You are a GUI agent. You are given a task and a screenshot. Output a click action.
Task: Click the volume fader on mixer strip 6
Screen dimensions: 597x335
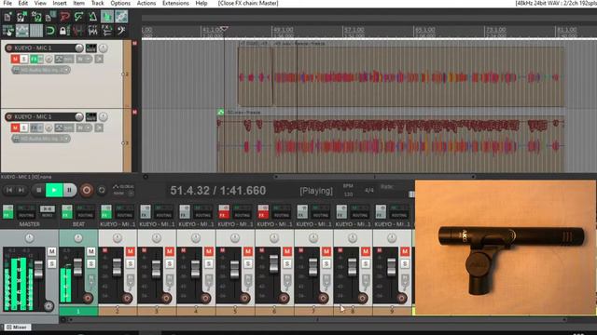(273, 264)
